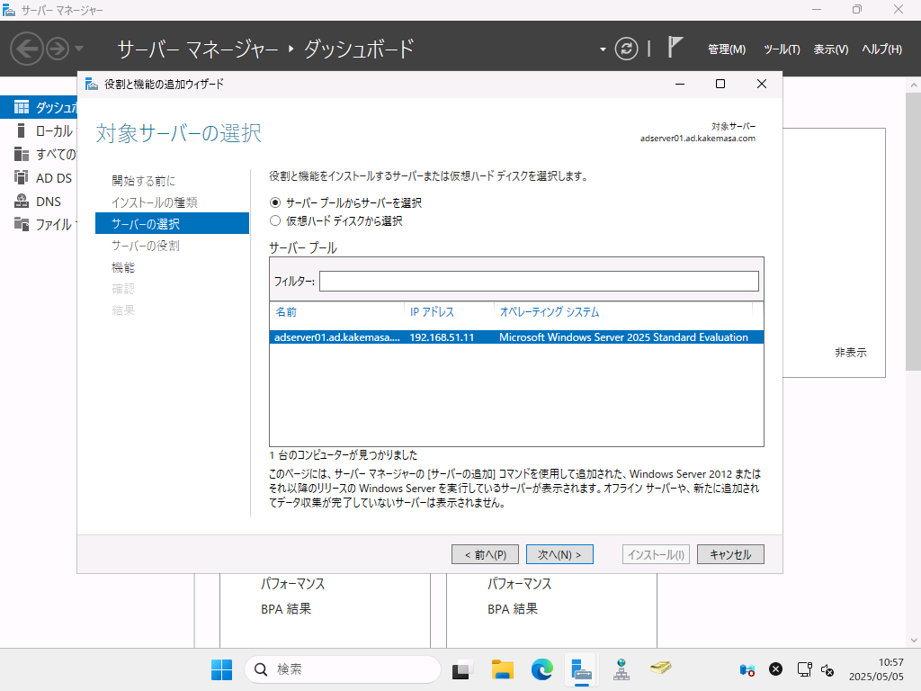Maximize the wizard window
This screenshot has width=921, height=691.
point(720,84)
